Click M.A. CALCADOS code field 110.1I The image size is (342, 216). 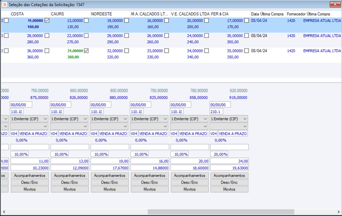[x=136, y=111]
